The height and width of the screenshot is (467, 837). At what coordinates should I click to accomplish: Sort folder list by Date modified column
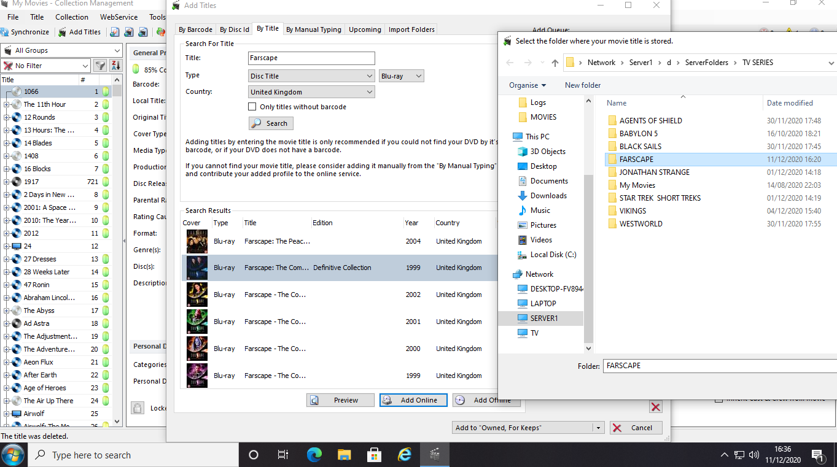click(x=790, y=103)
